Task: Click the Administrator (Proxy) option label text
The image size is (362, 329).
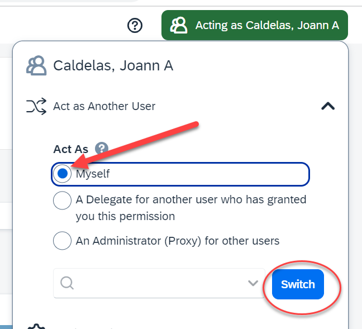Action: tap(178, 241)
